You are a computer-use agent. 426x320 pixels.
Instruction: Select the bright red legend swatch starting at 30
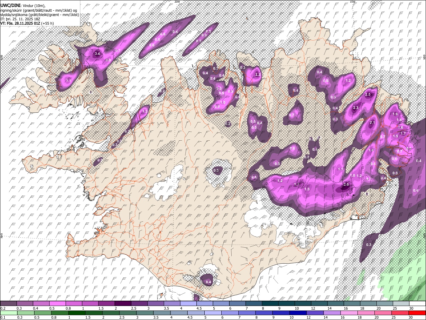417,313
